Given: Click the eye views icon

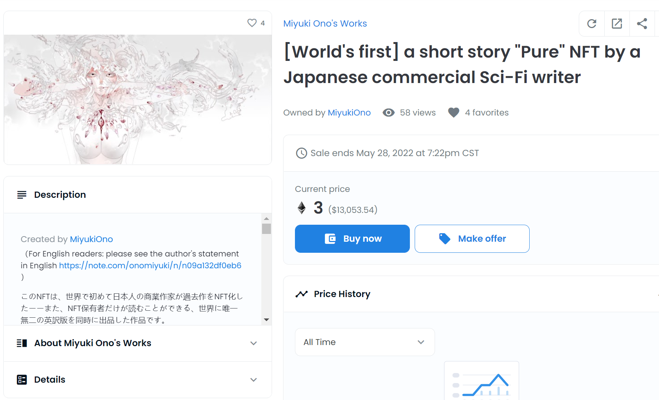Looking at the screenshot, I should [388, 113].
